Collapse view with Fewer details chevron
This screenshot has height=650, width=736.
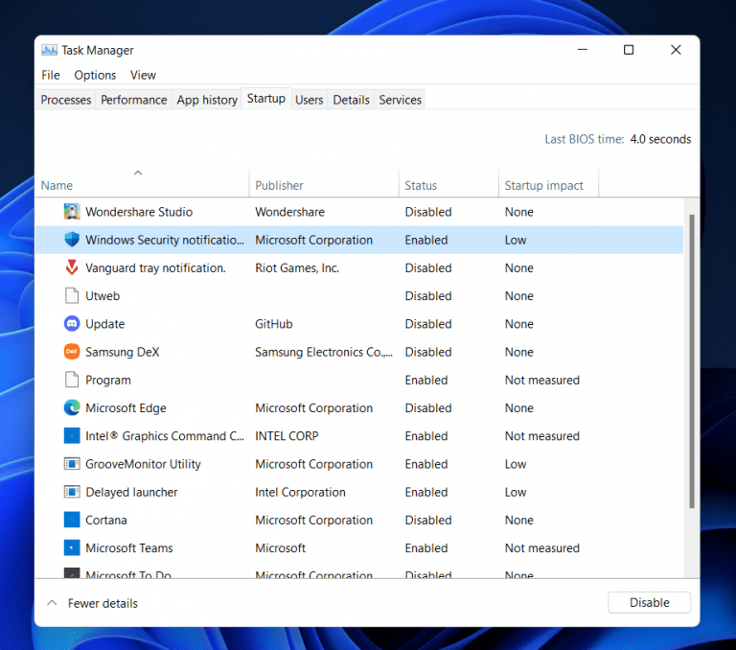coord(52,603)
